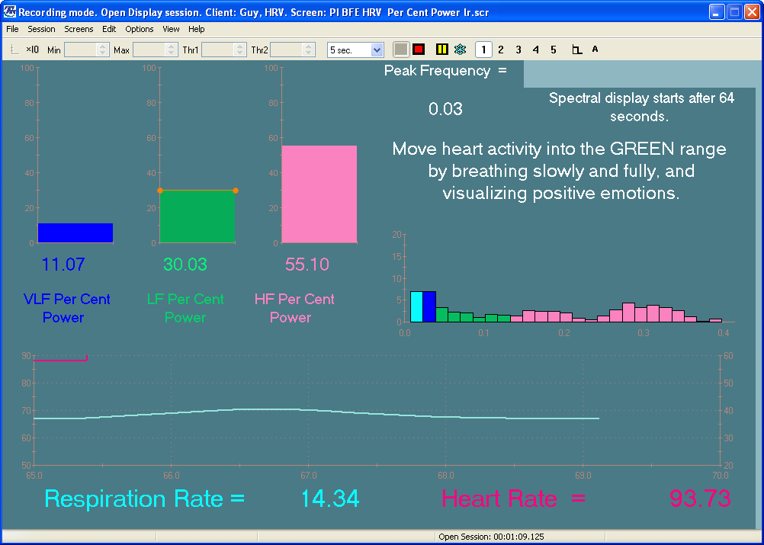Click the Min value stepper arrows
764x545 pixels.
pos(104,50)
